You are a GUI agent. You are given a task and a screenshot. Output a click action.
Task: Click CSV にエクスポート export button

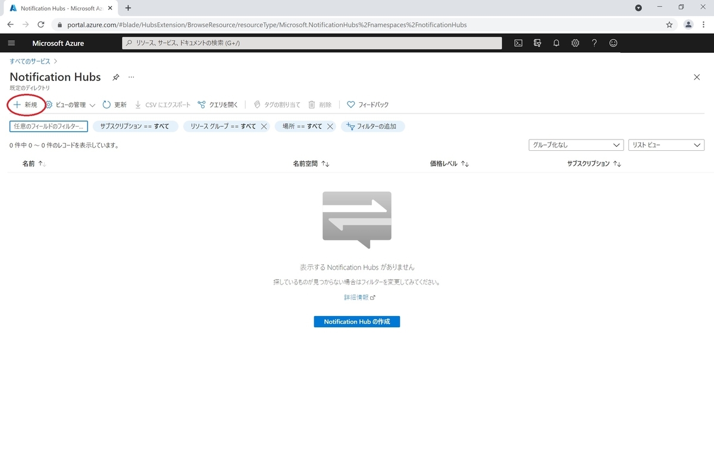[162, 105]
